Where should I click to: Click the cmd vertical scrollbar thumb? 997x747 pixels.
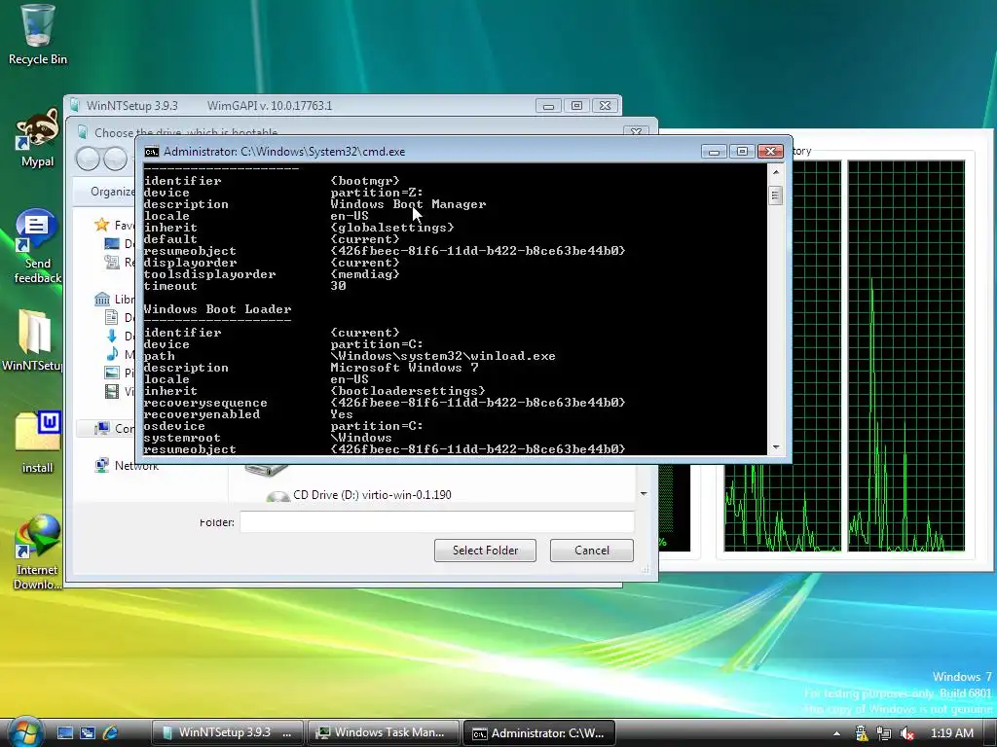[776, 196]
